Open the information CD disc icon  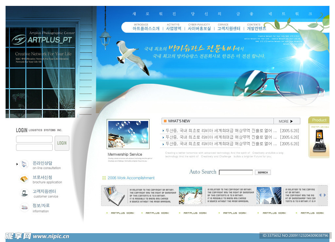tap(24, 207)
